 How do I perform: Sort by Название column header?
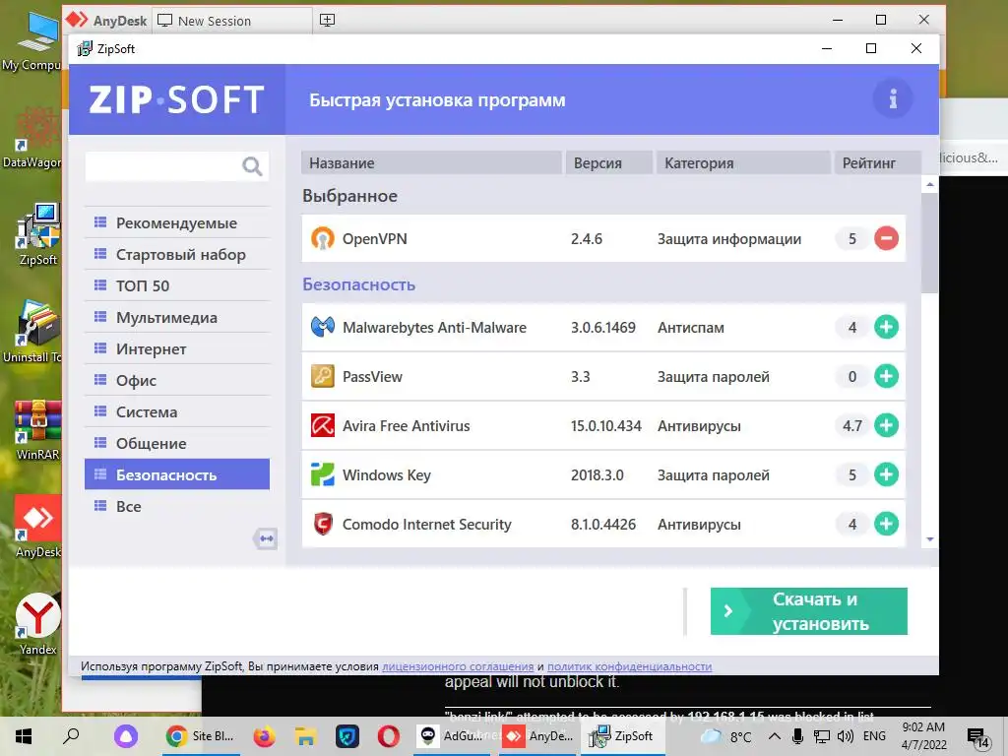point(431,162)
